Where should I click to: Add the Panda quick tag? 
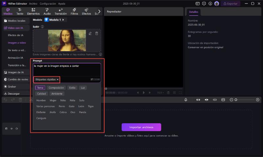pyautogui.click(x=83, y=112)
